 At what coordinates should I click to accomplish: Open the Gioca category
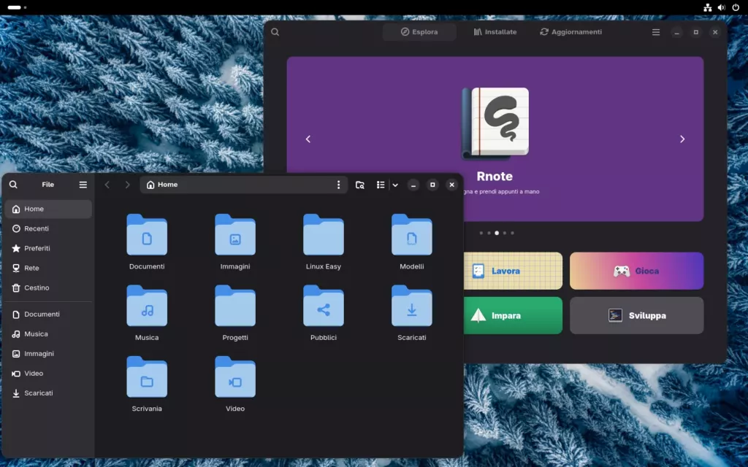pyautogui.click(x=636, y=271)
